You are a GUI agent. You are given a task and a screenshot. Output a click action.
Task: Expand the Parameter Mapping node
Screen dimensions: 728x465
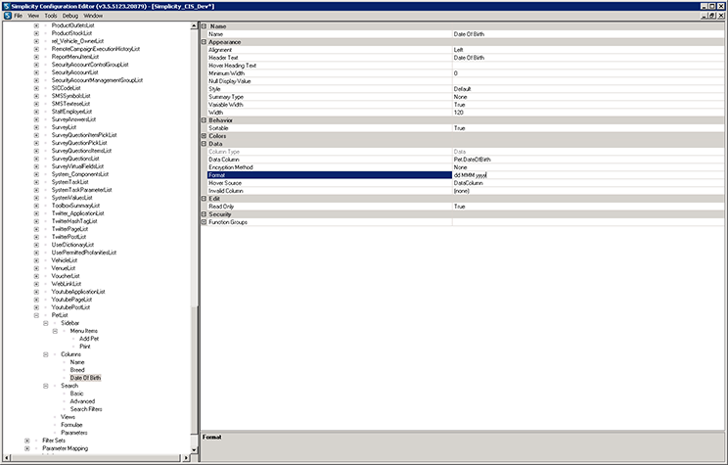[x=27, y=448]
